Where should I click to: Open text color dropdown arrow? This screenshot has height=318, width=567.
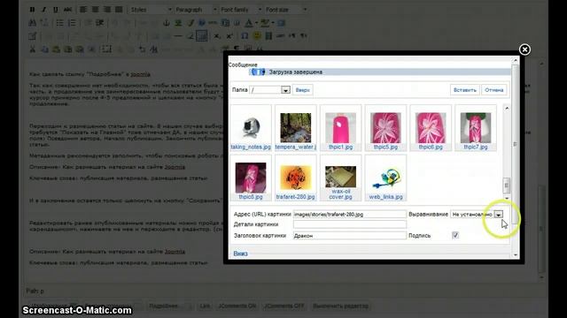point(256,23)
